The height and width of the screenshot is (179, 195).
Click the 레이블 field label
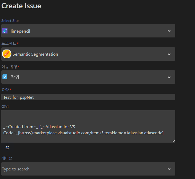pyautogui.click(x=7, y=158)
